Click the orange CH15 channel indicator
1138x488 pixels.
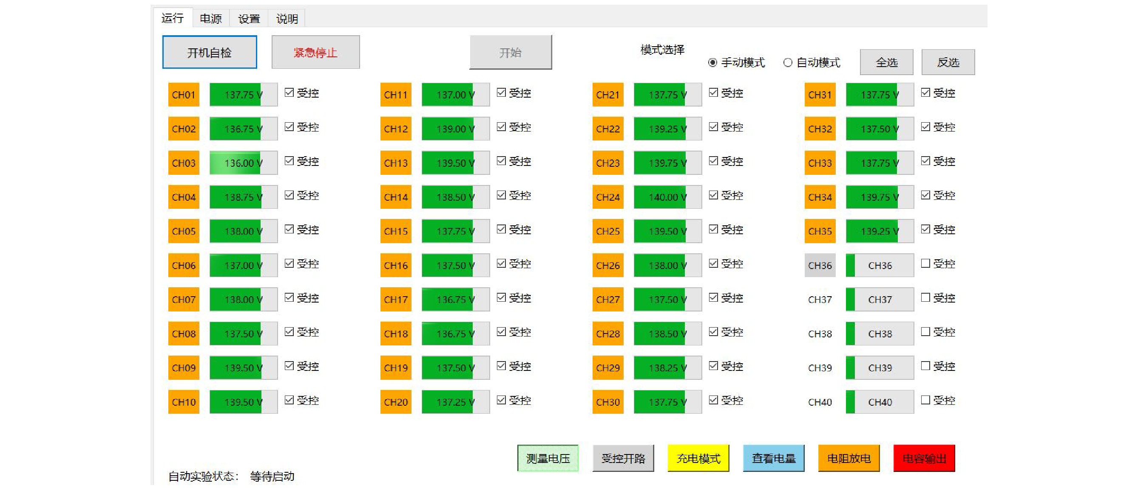click(395, 231)
